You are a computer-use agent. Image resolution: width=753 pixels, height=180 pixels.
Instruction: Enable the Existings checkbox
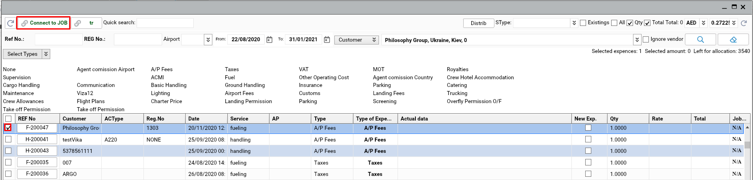pos(583,23)
